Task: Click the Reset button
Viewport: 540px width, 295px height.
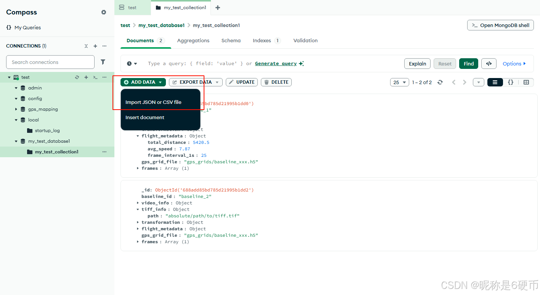Action: pyautogui.click(x=445, y=64)
